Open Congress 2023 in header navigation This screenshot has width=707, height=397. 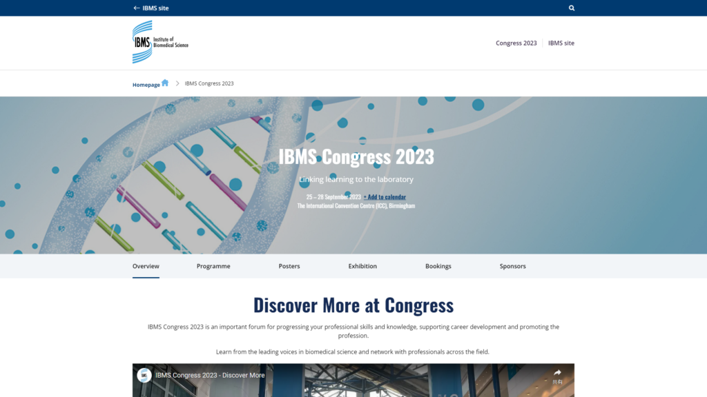point(516,43)
